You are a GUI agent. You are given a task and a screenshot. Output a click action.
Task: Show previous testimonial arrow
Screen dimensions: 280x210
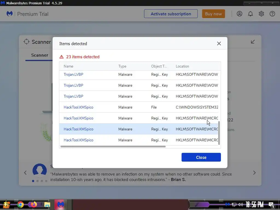(x=25, y=173)
